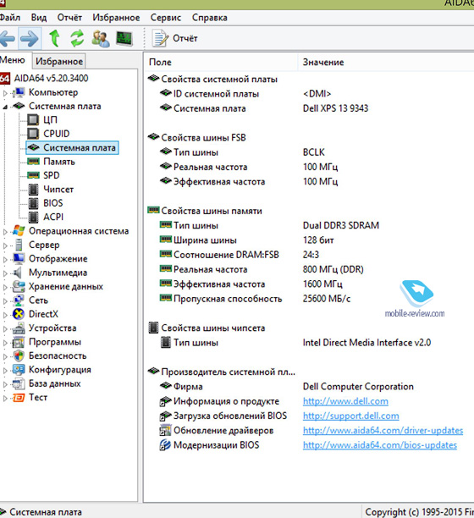
Task: Open the user management people icon
Action: 101,38
